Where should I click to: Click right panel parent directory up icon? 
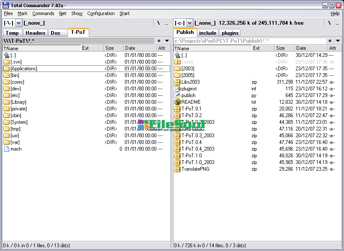177,55
